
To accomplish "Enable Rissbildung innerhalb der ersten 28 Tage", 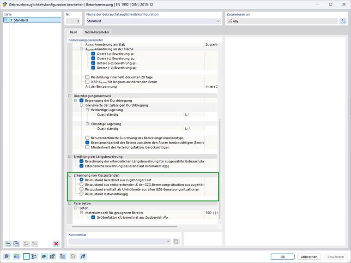I will tap(87, 77).
